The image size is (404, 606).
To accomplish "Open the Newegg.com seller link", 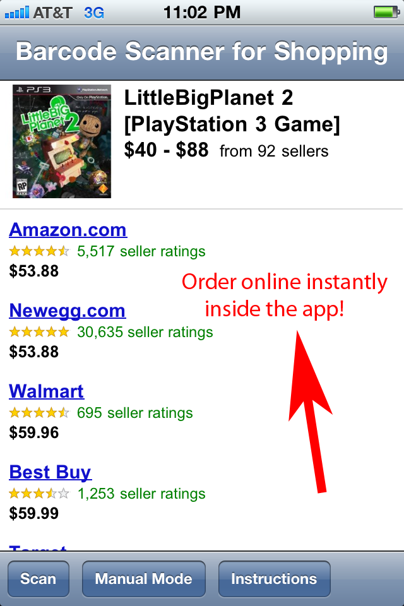I will click(x=67, y=311).
